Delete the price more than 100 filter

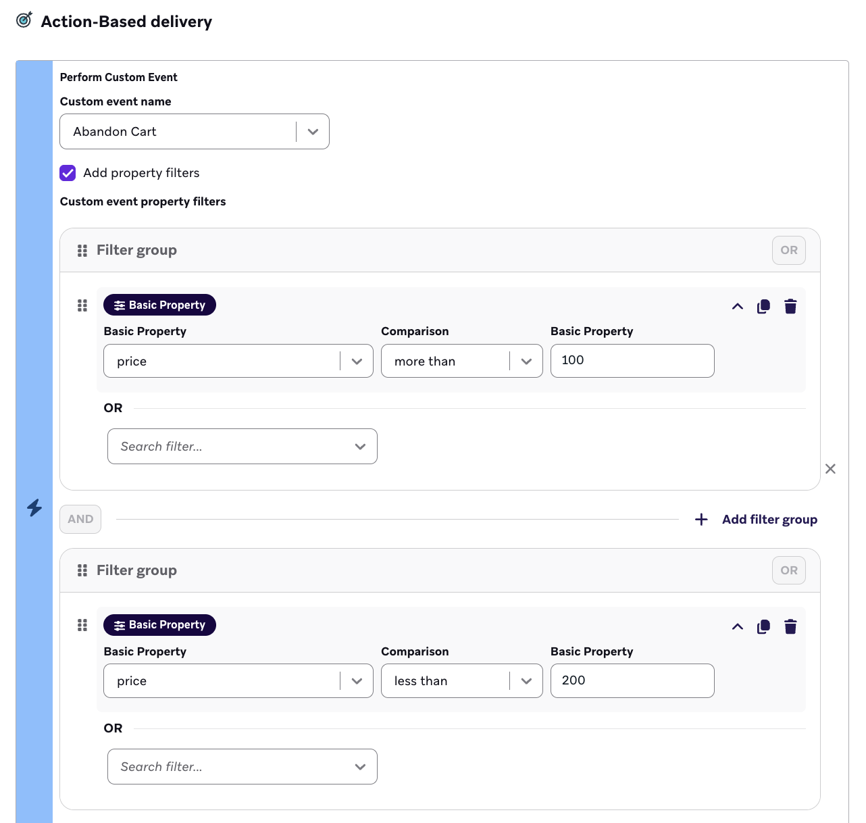[790, 307]
